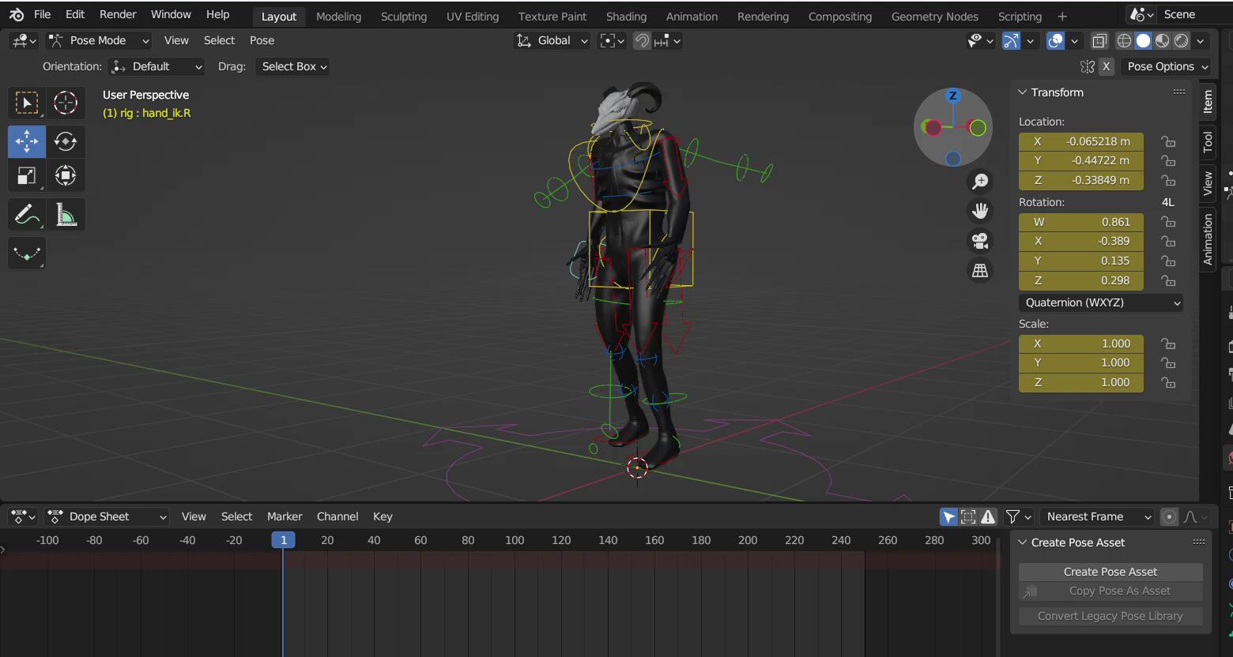Open the snapping options dropdown
This screenshot has width=1233, height=657.
click(x=668, y=40)
